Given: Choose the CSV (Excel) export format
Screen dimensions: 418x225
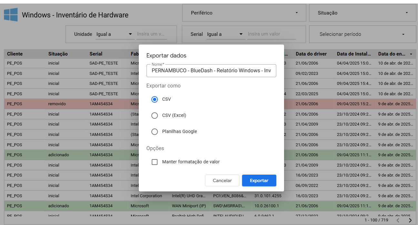Looking at the screenshot, I should click(x=155, y=116).
